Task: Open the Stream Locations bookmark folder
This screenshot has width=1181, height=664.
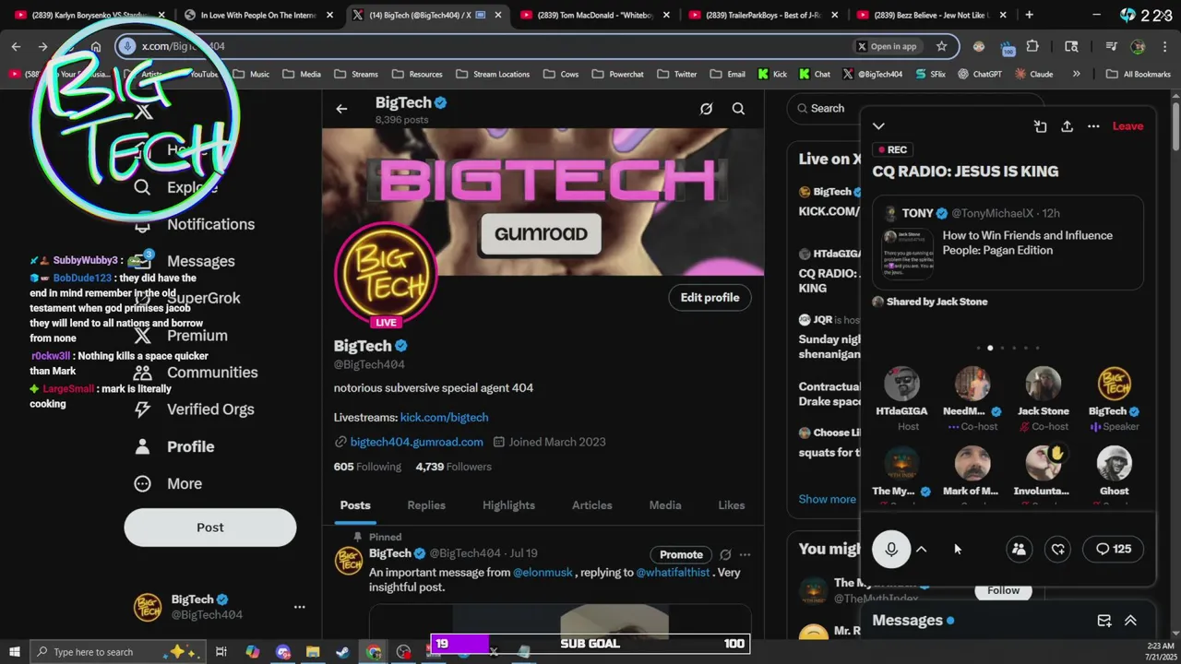Action: [x=493, y=74]
